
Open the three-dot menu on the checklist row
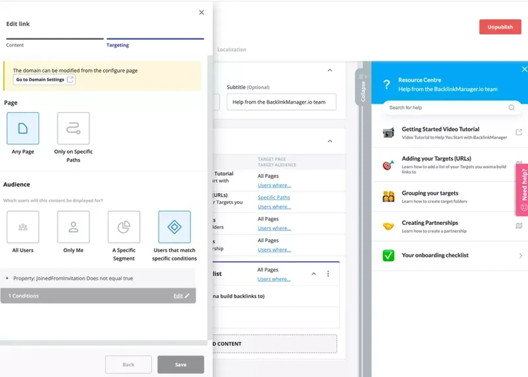click(x=328, y=273)
